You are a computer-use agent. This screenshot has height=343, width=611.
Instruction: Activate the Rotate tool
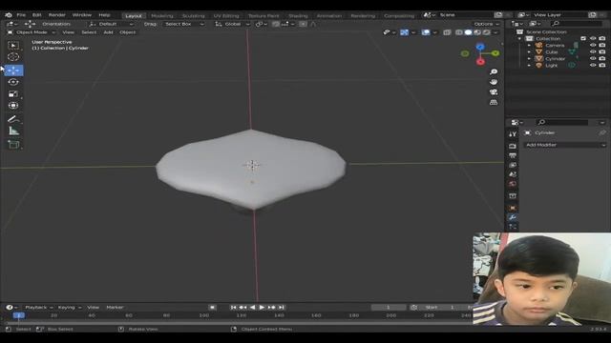click(x=13, y=82)
